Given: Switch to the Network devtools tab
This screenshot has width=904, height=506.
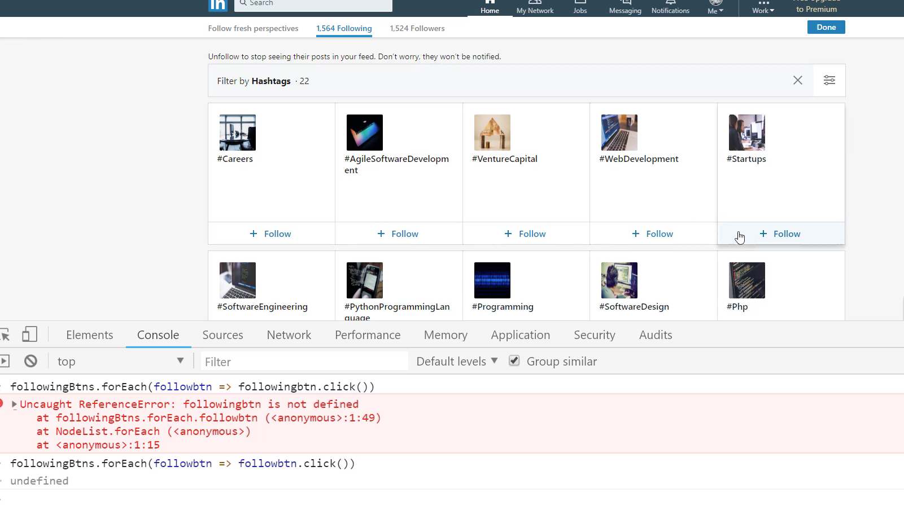Looking at the screenshot, I should click(x=289, y=335).
